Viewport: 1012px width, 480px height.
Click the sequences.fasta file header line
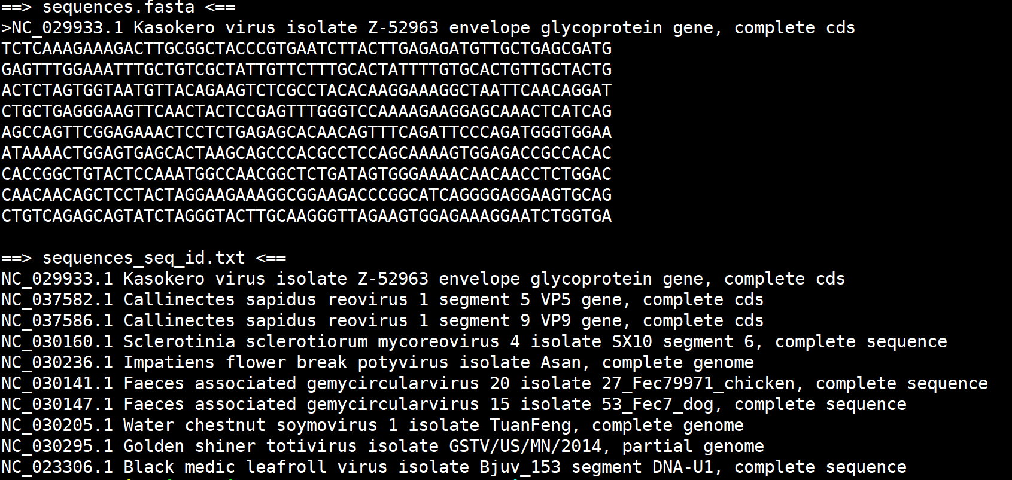click(118, 7)
